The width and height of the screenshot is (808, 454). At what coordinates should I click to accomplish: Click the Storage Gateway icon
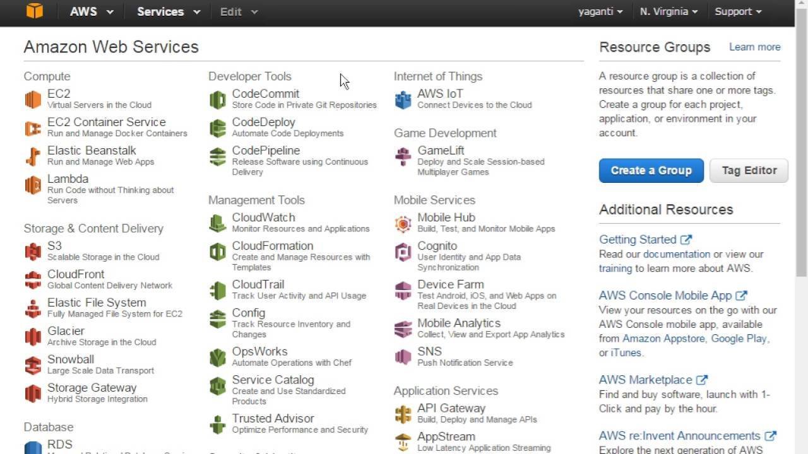point(33,393)
